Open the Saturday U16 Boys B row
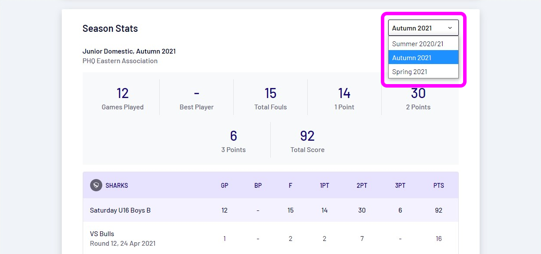Image resolution: width=541 pixels, height=254 pixels. click(x=120, y=210)
